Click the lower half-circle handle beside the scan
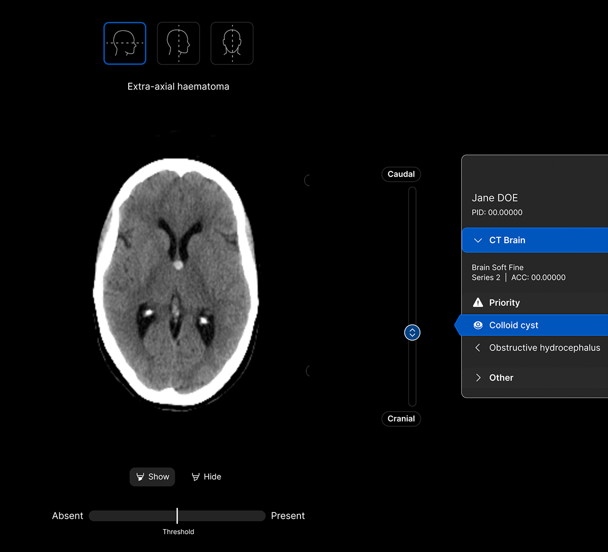Screen dimensions: 608x552 pos(308,371)
